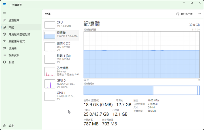Click the 12.1 GB cached value
The width and height of the screenshot is (204, 130).
(120, 114)
